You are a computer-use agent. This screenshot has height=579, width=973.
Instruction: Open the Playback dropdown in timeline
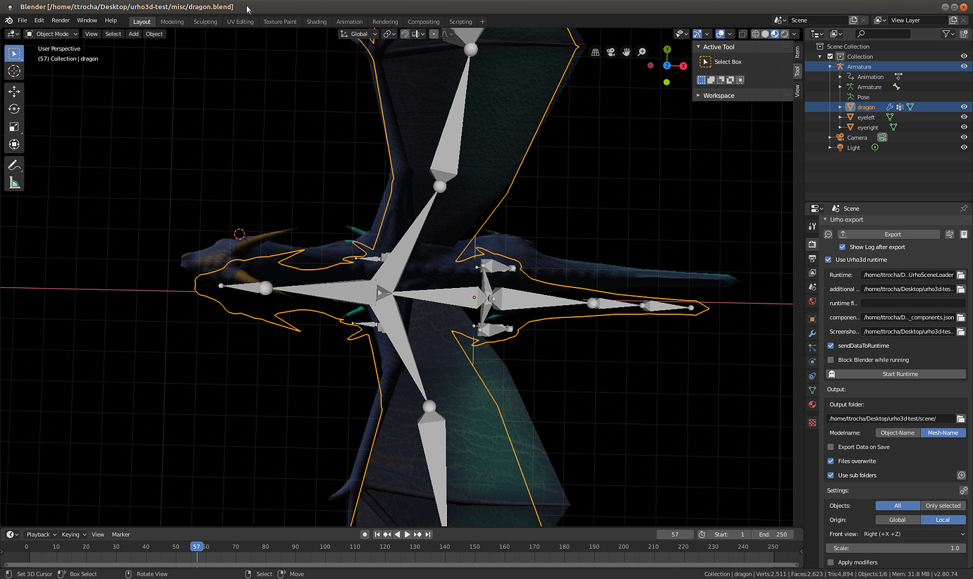click(x=41, y=535)
